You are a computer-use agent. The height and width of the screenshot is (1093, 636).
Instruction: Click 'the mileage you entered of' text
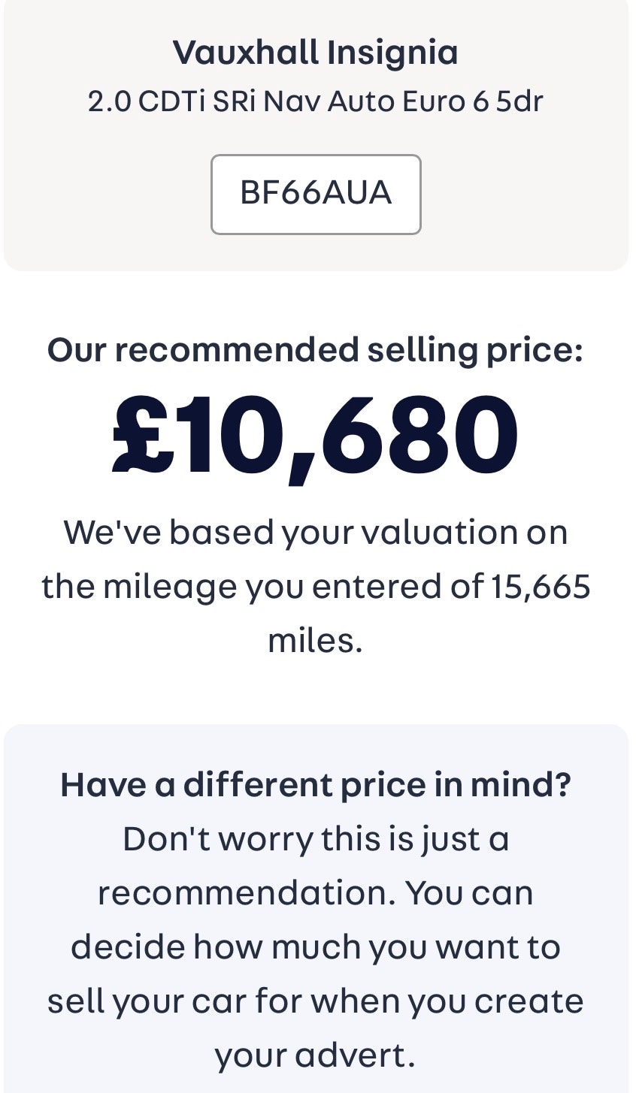pyautogui.click(x=263, y=587)
